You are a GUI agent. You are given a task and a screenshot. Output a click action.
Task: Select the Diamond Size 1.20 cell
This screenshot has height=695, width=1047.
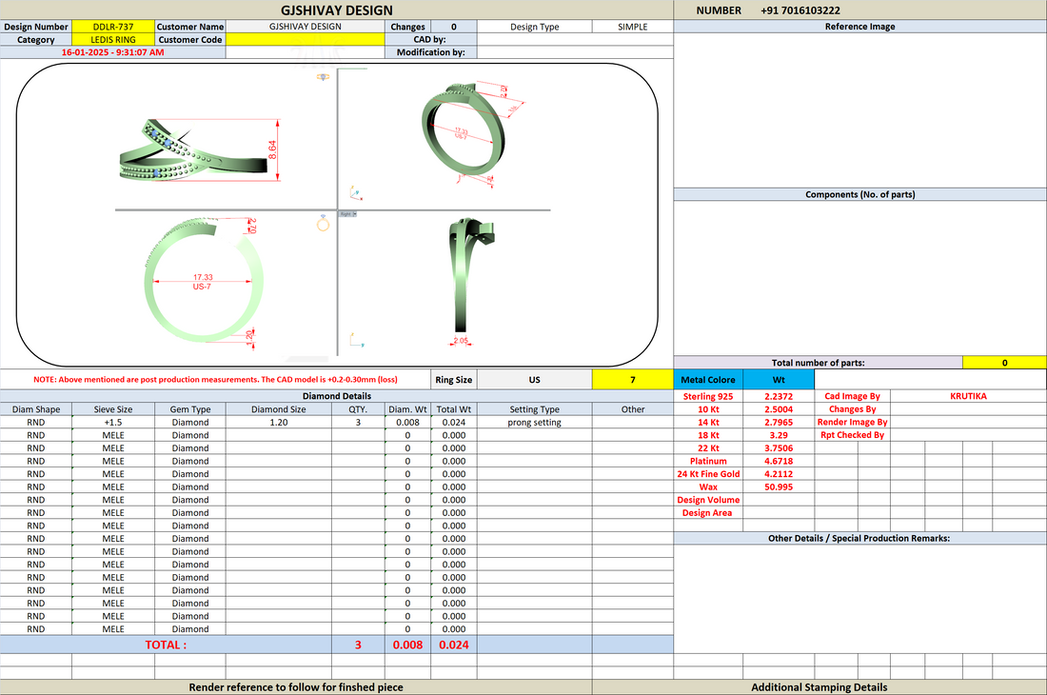[279, 422]
